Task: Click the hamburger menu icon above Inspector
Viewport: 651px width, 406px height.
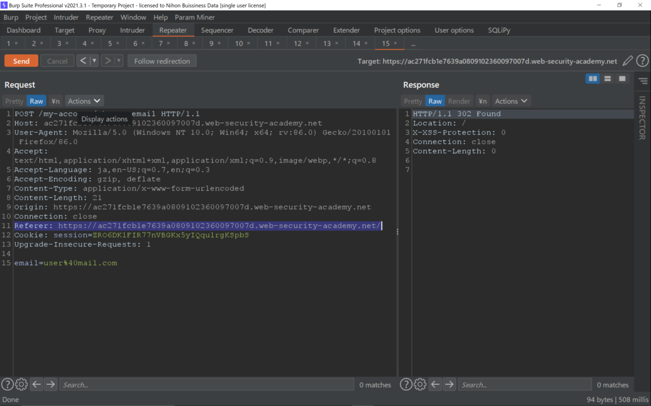Action: 642,81
